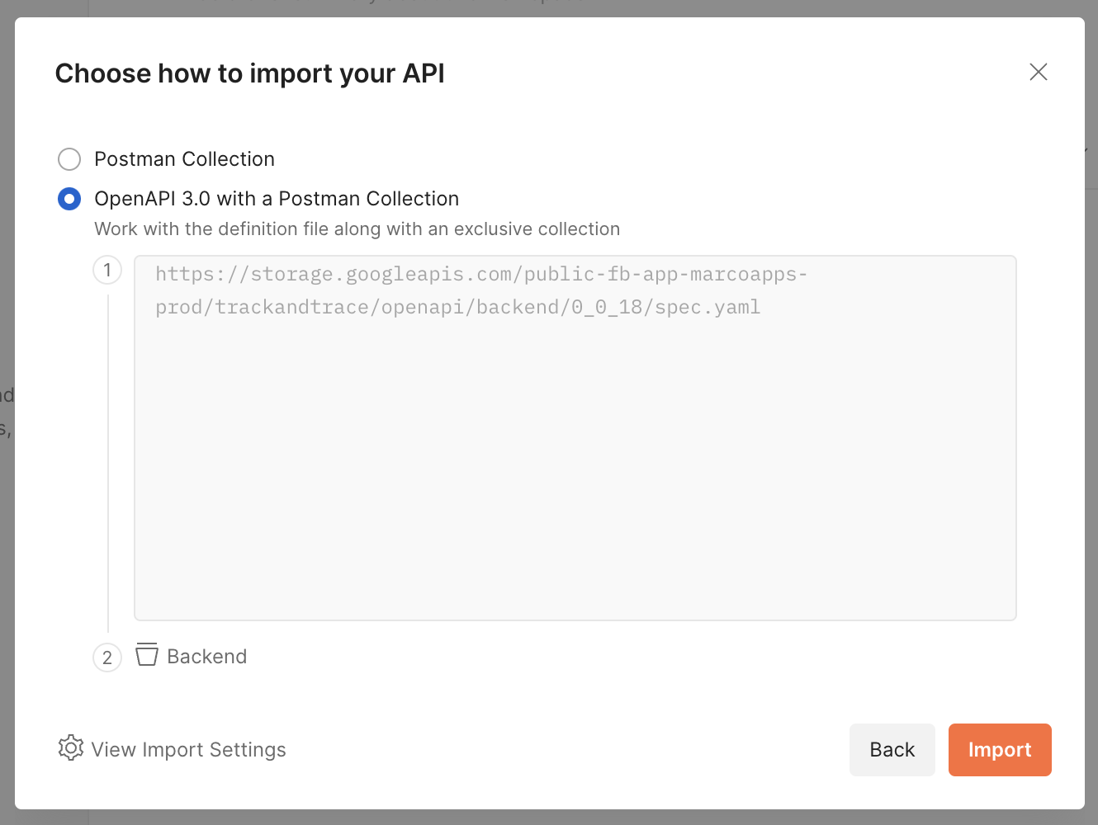Image resolution: width=1098 pixels, height=825 pixels.
Task: Click the step 2 numbered circle indicator
Action: [x=107, y=658]
